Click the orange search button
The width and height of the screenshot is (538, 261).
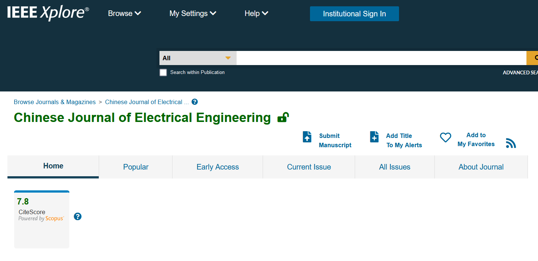pyautogui.click(x=533, y=58)
